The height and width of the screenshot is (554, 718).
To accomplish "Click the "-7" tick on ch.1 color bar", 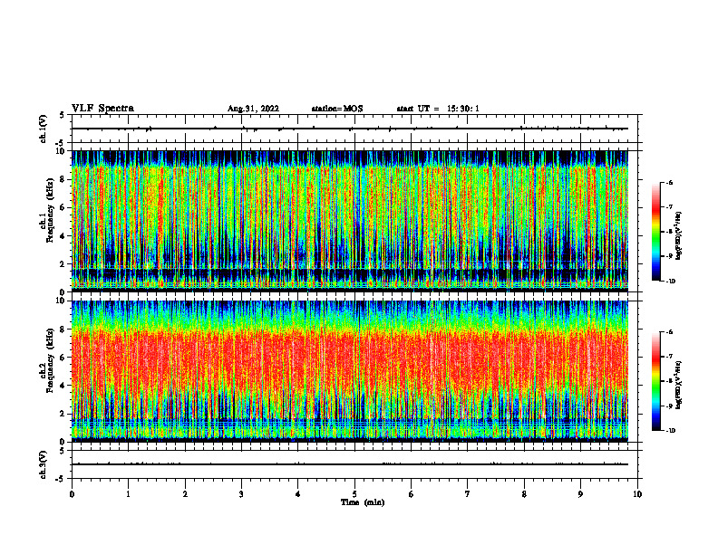I will 669,207.
